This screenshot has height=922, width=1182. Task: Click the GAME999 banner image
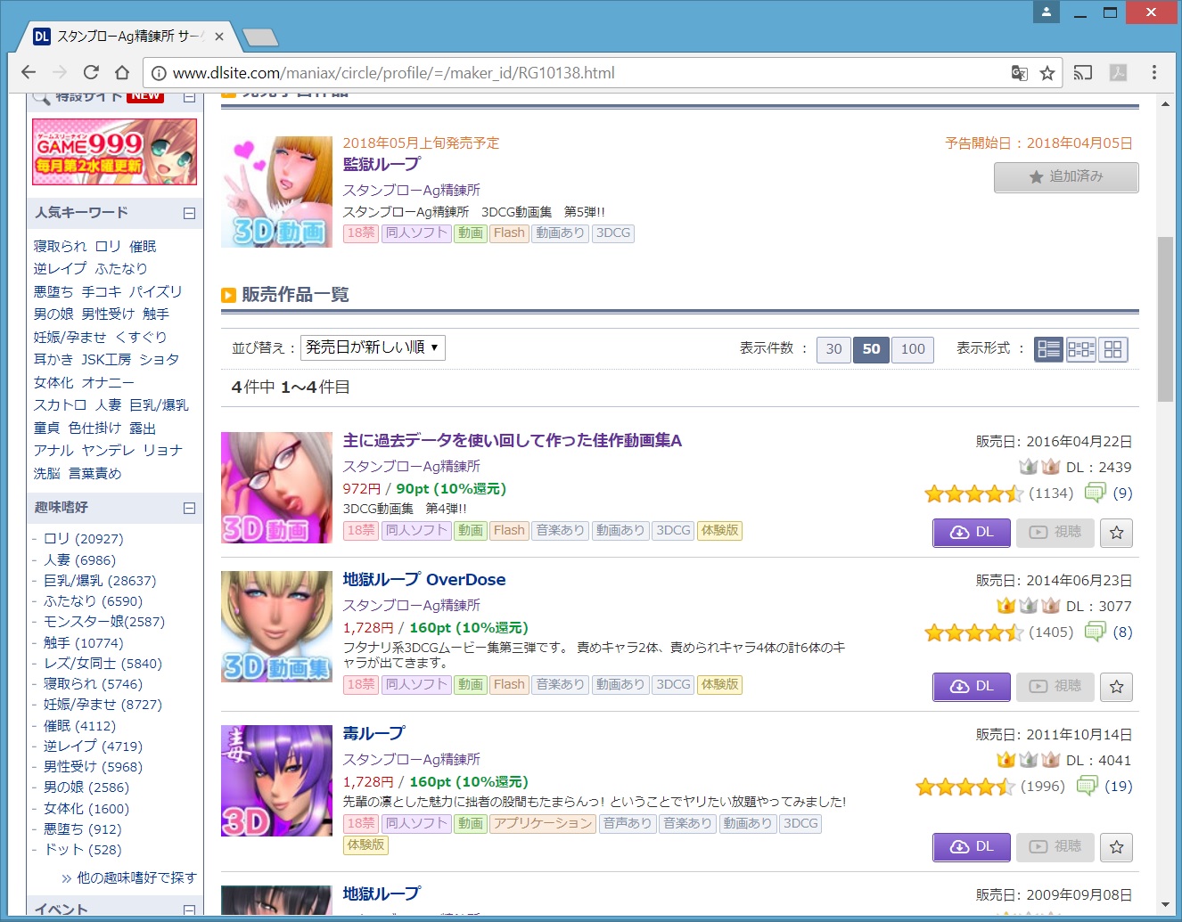[114, 151]
